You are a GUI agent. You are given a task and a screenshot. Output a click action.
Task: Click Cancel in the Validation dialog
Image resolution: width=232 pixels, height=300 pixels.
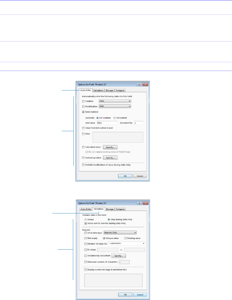point(140,295)
